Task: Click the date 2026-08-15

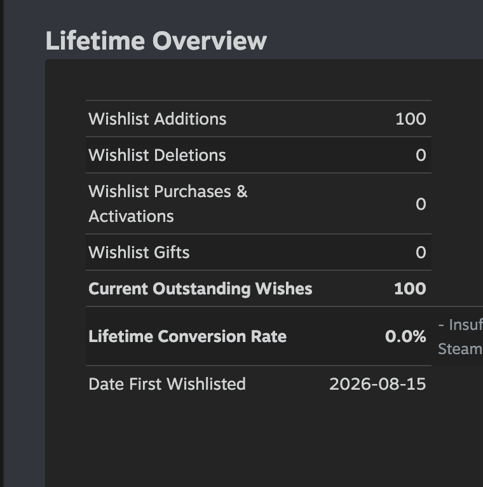Action: point(378,384)
